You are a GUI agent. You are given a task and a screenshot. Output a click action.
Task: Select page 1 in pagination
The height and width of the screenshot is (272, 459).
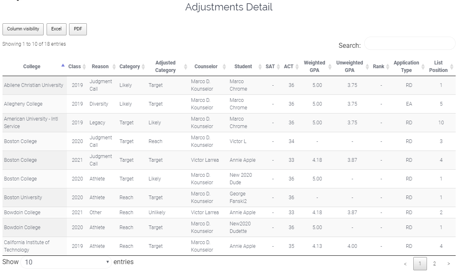click(x=420, y=264)
